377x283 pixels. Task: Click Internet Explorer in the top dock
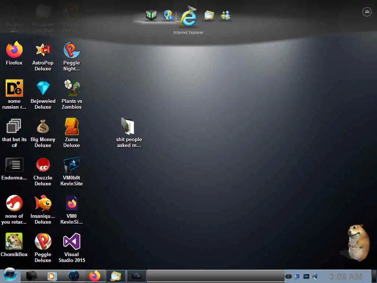[189, 17]
